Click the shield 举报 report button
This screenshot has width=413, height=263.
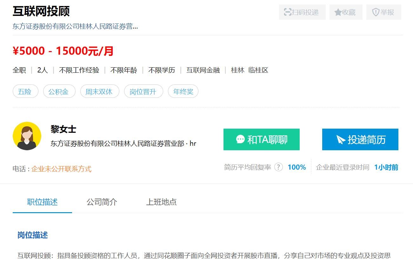(x=383, y=12)
